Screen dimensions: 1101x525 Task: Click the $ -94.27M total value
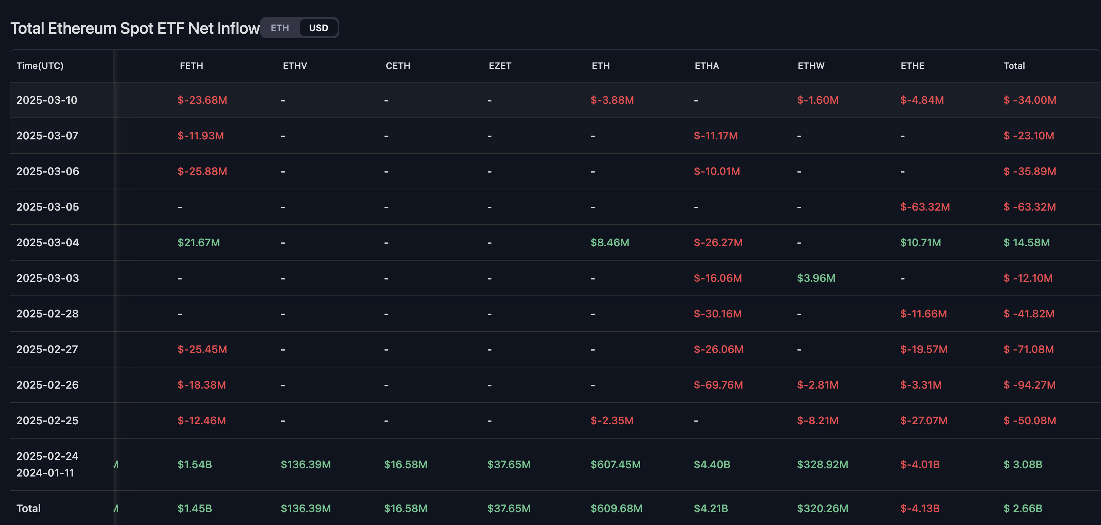(1029, 385)
